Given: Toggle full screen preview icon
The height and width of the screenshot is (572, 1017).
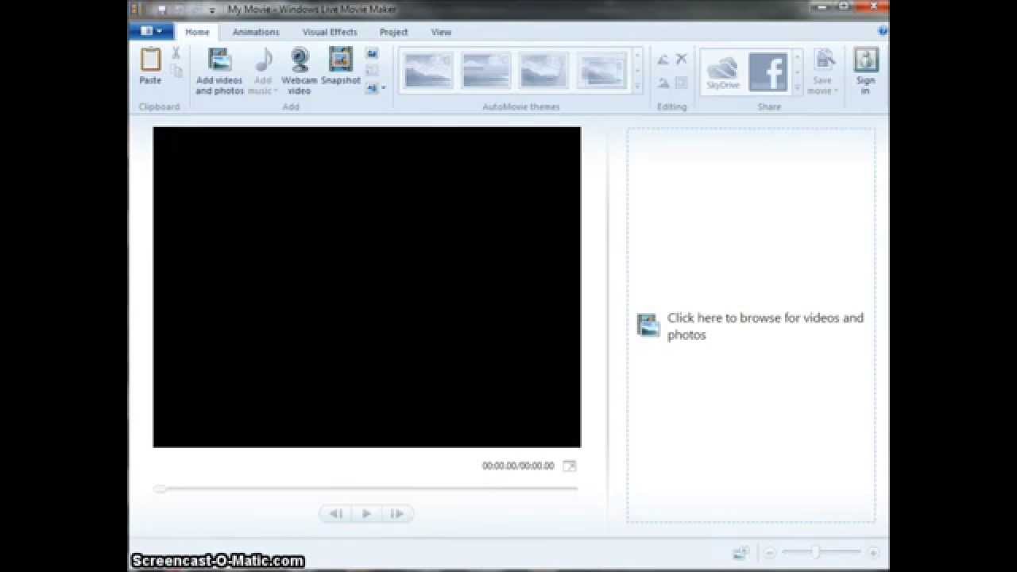Looking at the screenshot, I should [x=569, y=466].
